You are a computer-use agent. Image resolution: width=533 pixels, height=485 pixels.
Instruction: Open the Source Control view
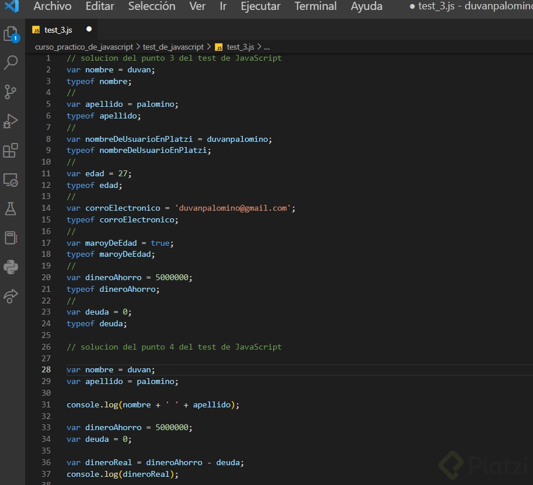tap(11, 92)
